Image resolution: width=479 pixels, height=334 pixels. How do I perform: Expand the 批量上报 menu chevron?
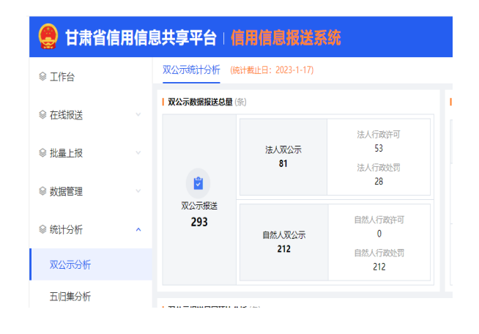click(x=138, y=153)
